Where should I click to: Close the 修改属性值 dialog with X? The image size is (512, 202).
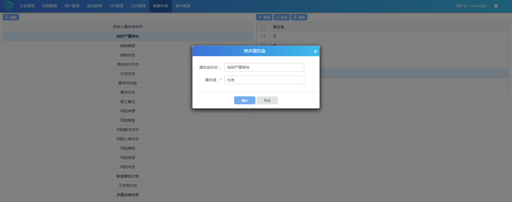tap(315, 51)
